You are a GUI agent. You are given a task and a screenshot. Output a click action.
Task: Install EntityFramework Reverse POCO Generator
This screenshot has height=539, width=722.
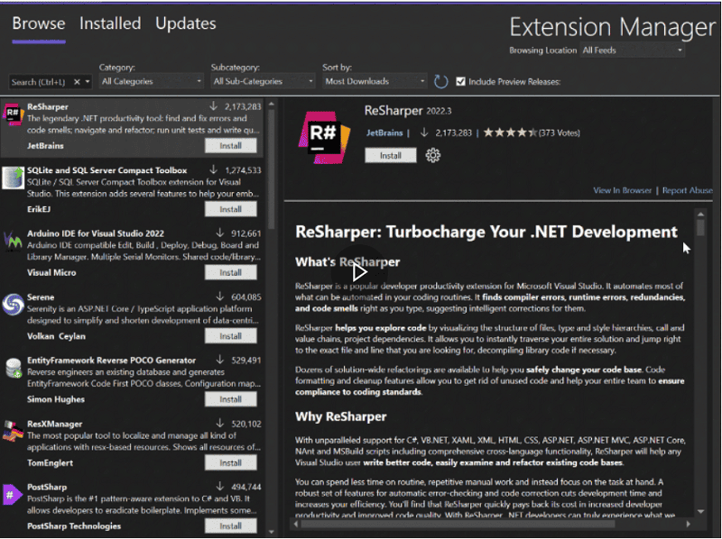(231, 399)
